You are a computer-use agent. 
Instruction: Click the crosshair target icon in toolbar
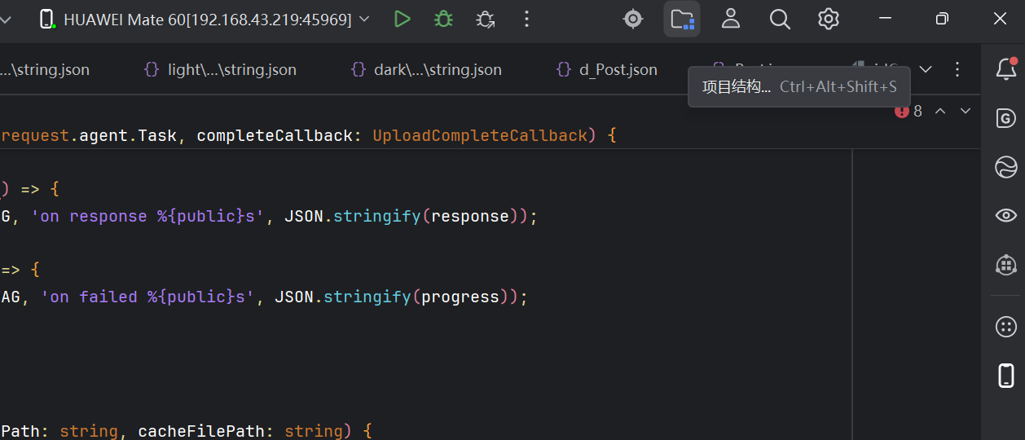coord(633,19)
